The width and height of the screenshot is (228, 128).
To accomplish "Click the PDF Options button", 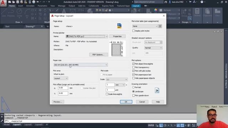I will click(98, 54).
